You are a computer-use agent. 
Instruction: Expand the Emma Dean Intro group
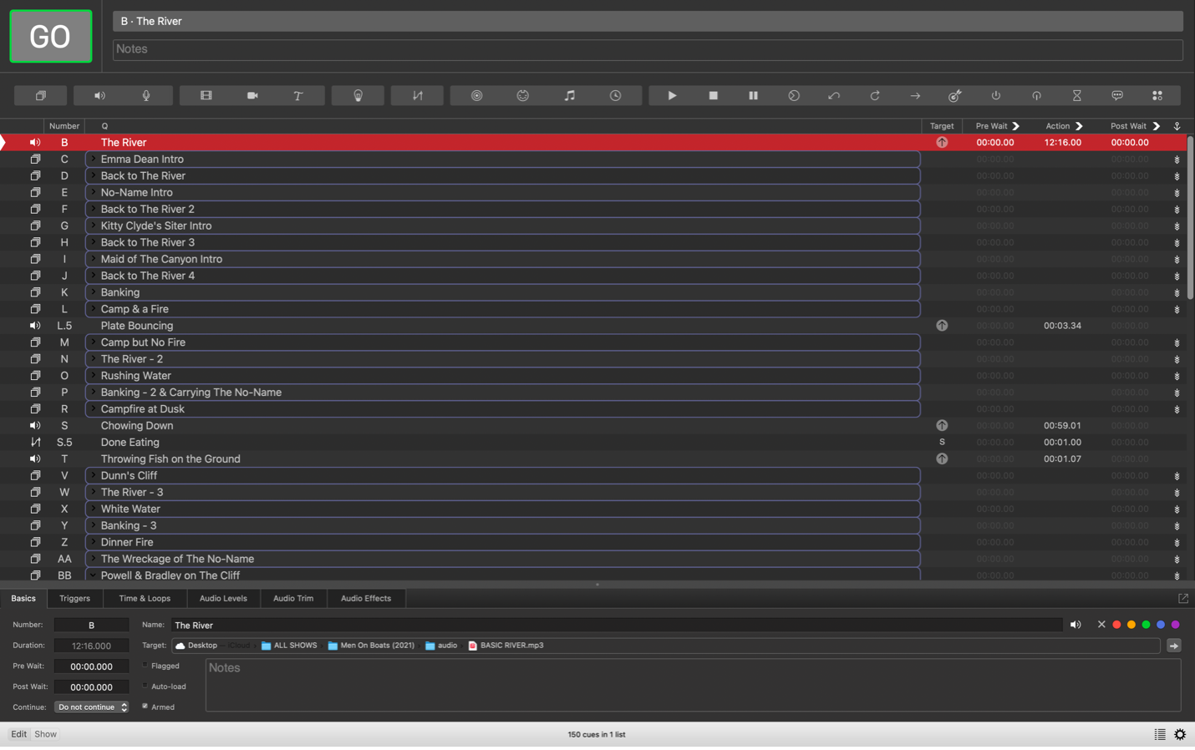point(94,159)
